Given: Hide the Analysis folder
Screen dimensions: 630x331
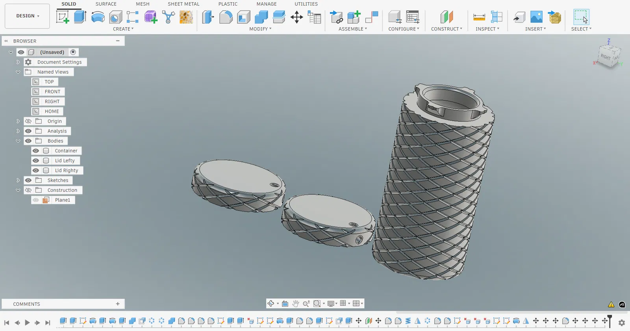Looking at the screenshot, I should pos(28,131).
